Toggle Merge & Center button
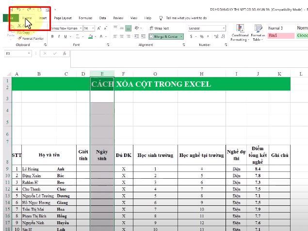The width and height of the screenshot is (308, 231). (x=163, y=36)
